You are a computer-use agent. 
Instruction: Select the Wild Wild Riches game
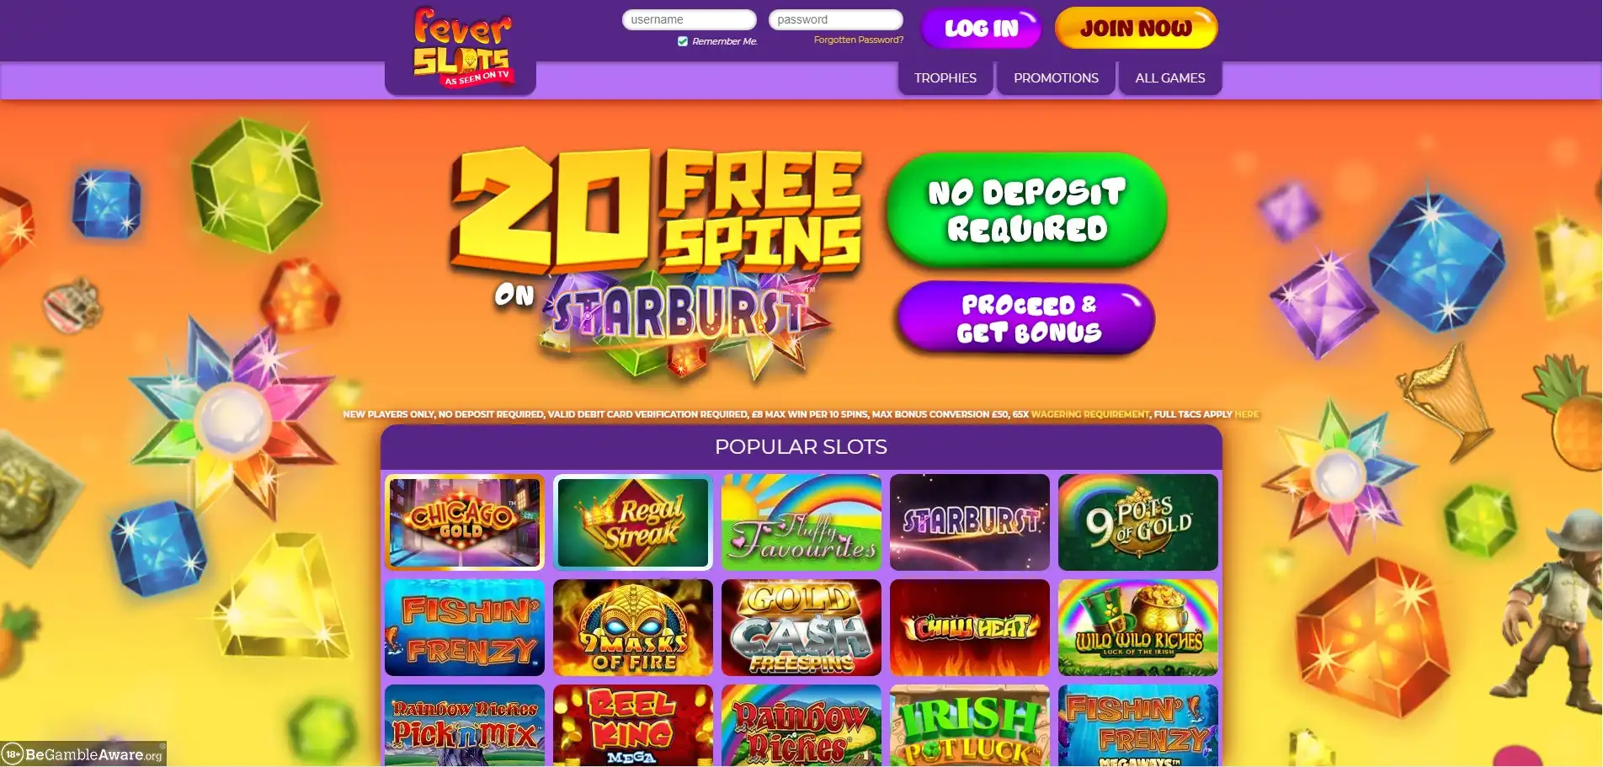[1138, 627]
